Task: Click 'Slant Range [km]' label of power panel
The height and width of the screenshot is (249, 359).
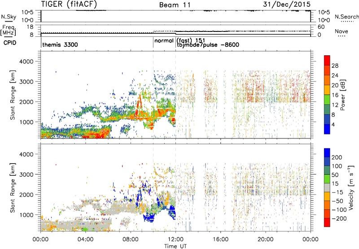Action: coord(13,95)
